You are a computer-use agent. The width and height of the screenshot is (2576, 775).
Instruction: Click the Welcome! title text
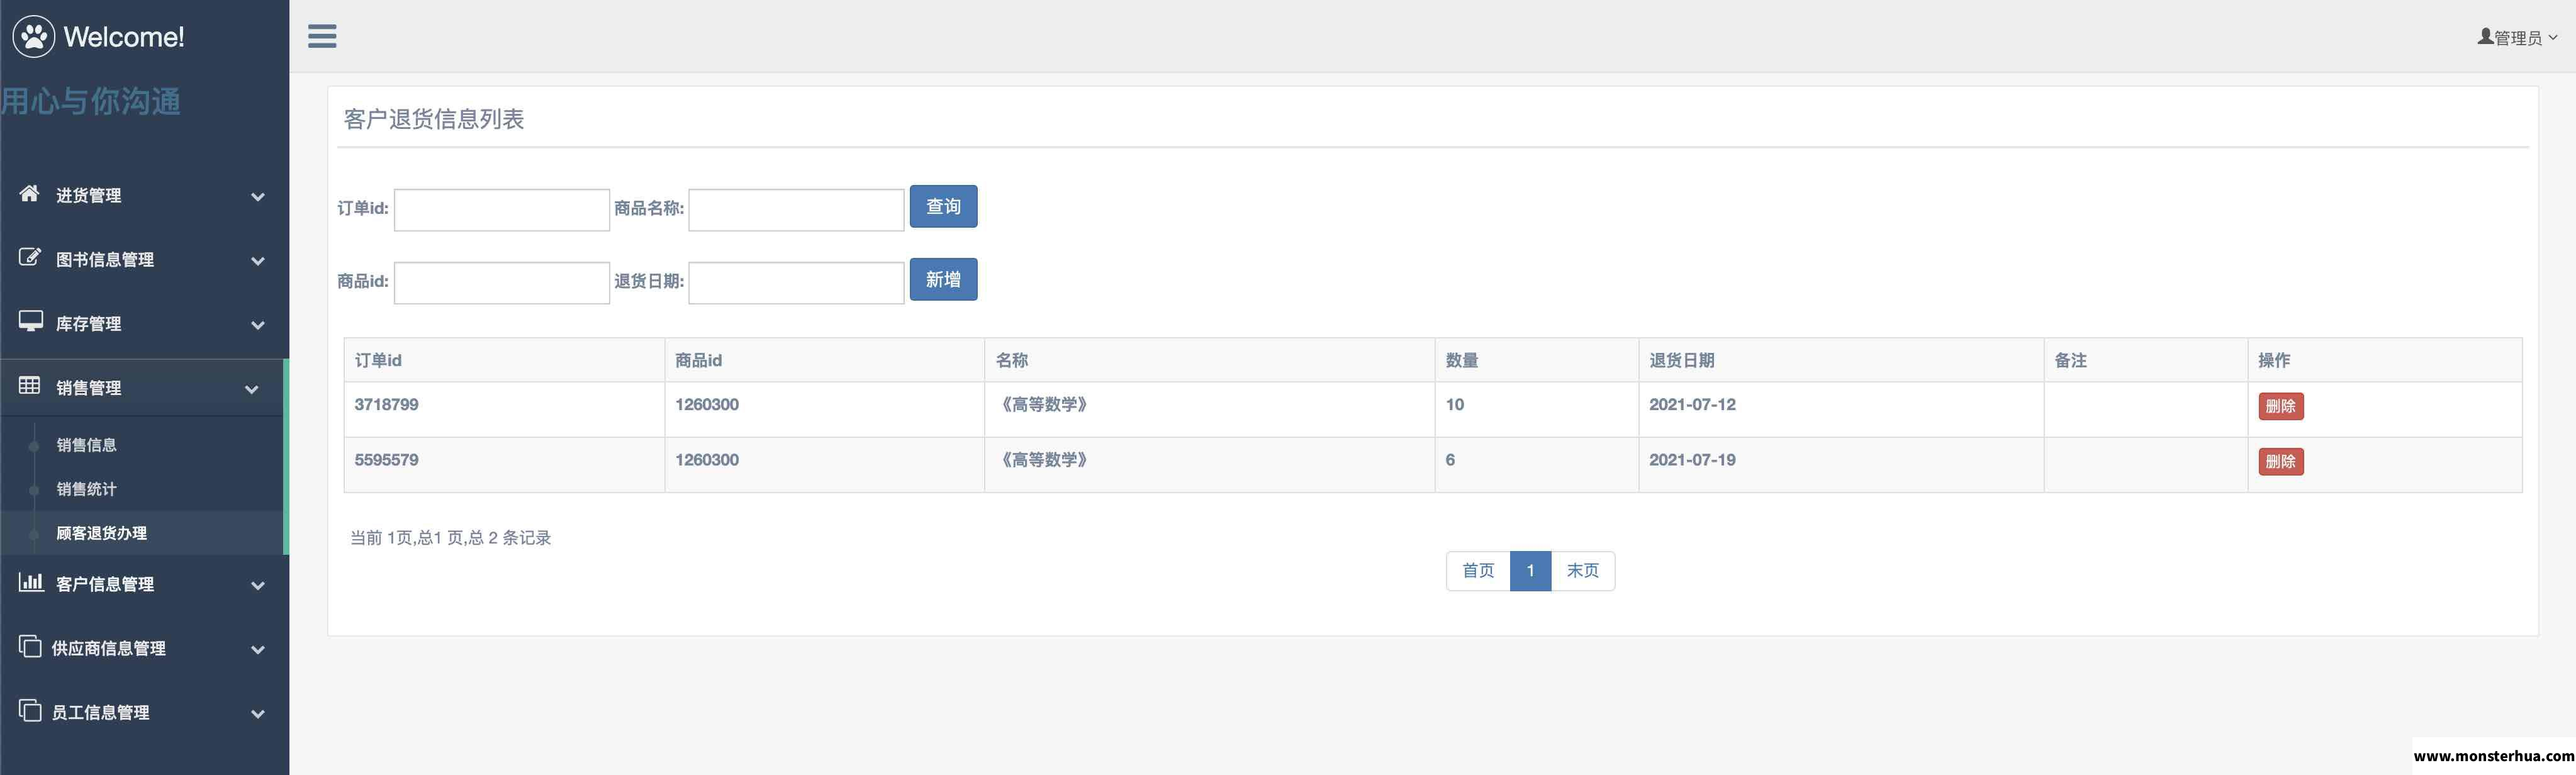tap(124, 37)
